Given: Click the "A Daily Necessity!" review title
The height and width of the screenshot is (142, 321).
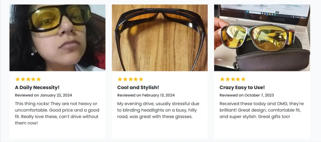Looking at the screenshot, I should pyautogui.click(x=37, y=87).
